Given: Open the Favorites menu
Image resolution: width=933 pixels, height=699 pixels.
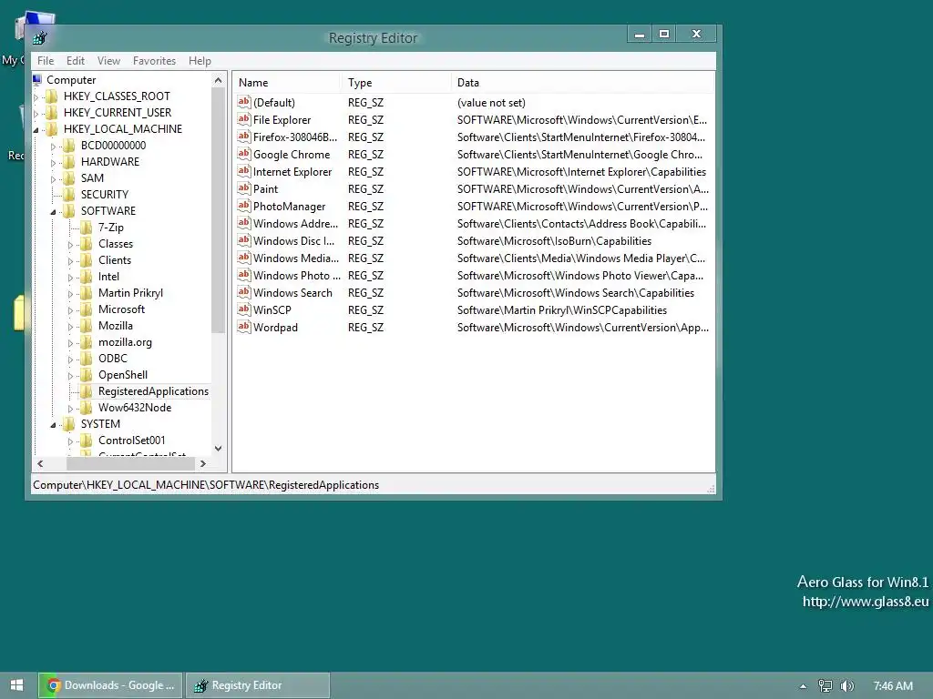Looking at the screenshot, I should (154, 61).
